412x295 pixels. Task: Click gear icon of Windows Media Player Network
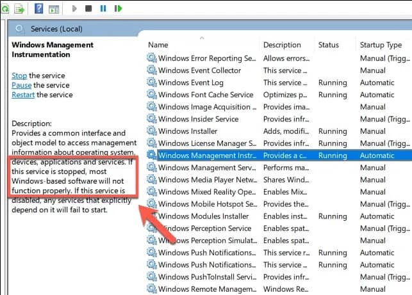152,179
